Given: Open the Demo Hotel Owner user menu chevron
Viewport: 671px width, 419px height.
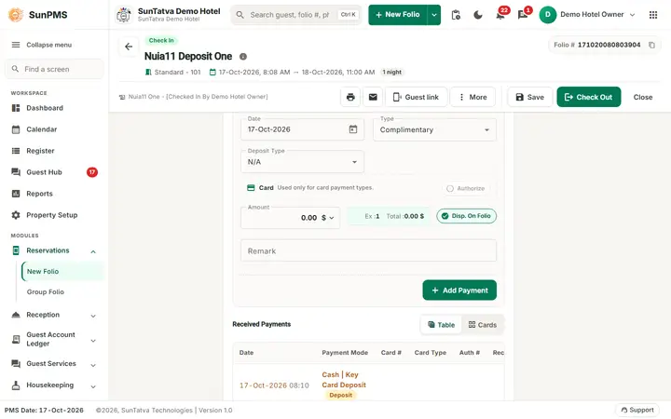Looking at the screenshot, I should [x=632, y=15].
